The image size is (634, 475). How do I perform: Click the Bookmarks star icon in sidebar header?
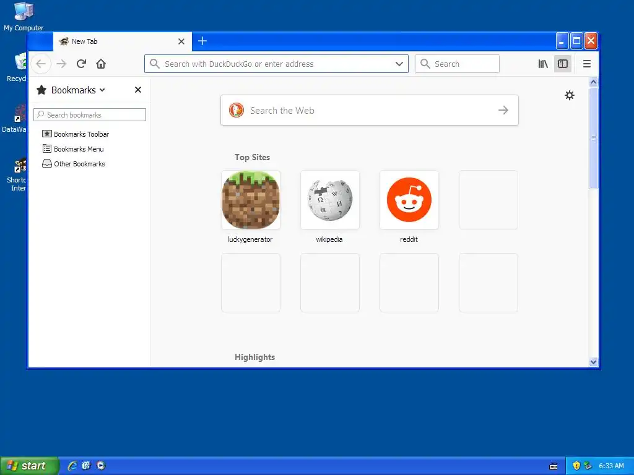tap(41, 90)
